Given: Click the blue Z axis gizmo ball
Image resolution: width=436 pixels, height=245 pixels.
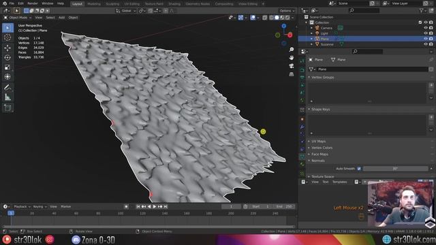Looking at the screenshot, I should coord(284,26).
